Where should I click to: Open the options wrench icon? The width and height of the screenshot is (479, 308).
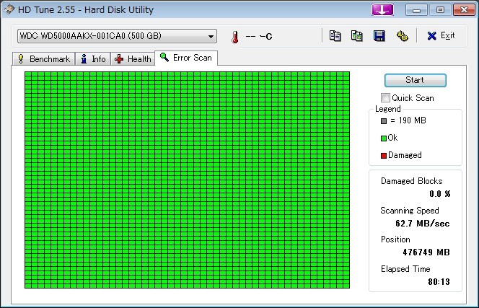tap(402, 36)
